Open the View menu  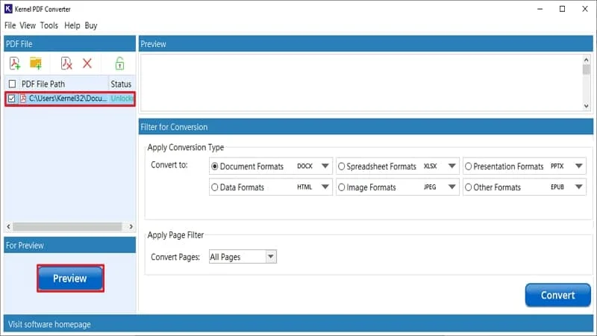pos(28,25)
